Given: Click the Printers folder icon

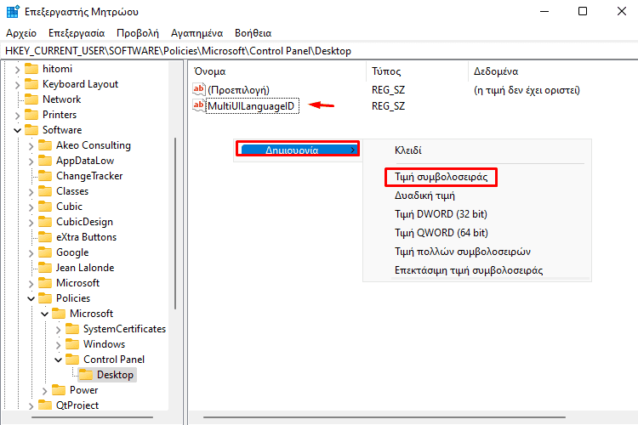Looking at the screenshot, I should [31, 115].
